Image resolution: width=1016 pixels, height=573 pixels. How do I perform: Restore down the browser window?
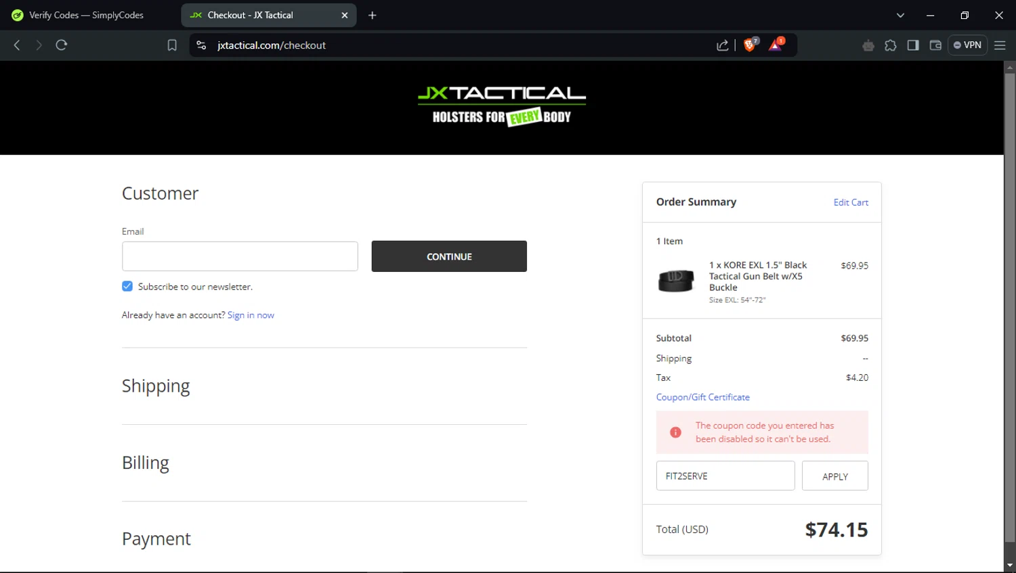pyautogui.click(x=965, y=15)
